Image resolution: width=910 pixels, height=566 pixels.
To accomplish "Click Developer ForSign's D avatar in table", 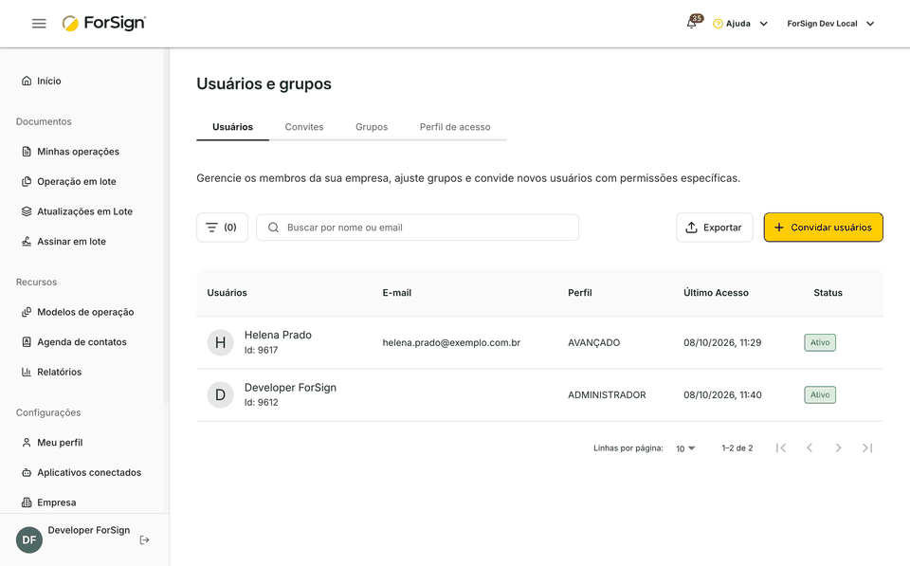I will click(x=221, y=394).
